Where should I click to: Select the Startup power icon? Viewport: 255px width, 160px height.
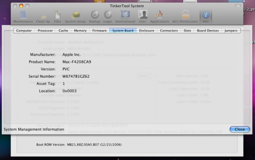pyautogui.click(x=94, y=17)
